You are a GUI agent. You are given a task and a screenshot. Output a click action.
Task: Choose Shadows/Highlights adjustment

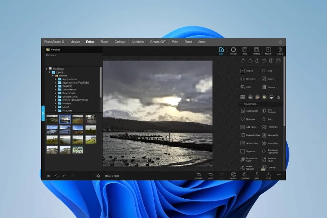(x=270, y=151)
